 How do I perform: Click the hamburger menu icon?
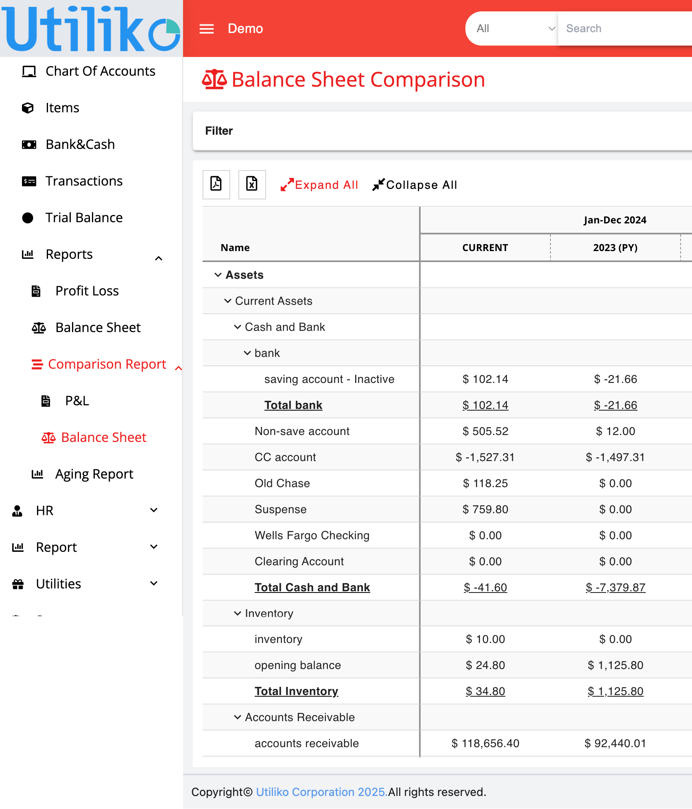[206, 28]
